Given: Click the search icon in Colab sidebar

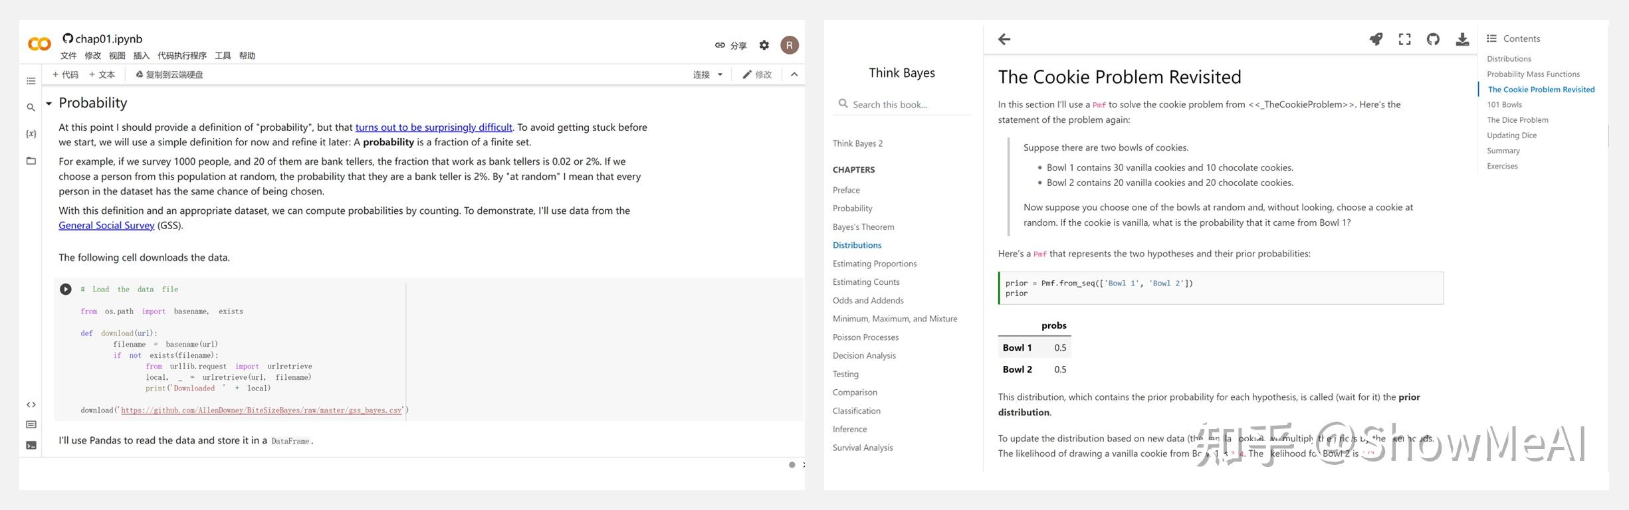Looking at the screenshot, I should click(x=31, y=107).
